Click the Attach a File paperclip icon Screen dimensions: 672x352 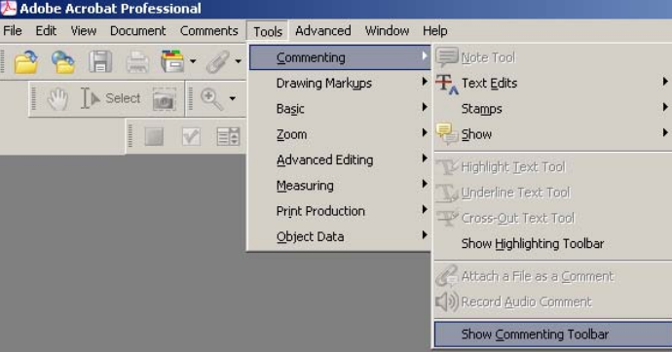[447, 276]
